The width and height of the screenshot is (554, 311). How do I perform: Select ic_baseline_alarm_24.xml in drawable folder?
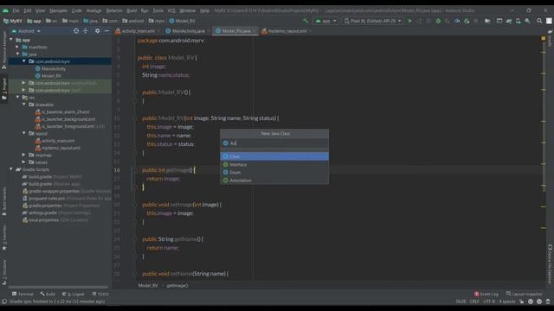pyautogui.click(x=66, y=111)
